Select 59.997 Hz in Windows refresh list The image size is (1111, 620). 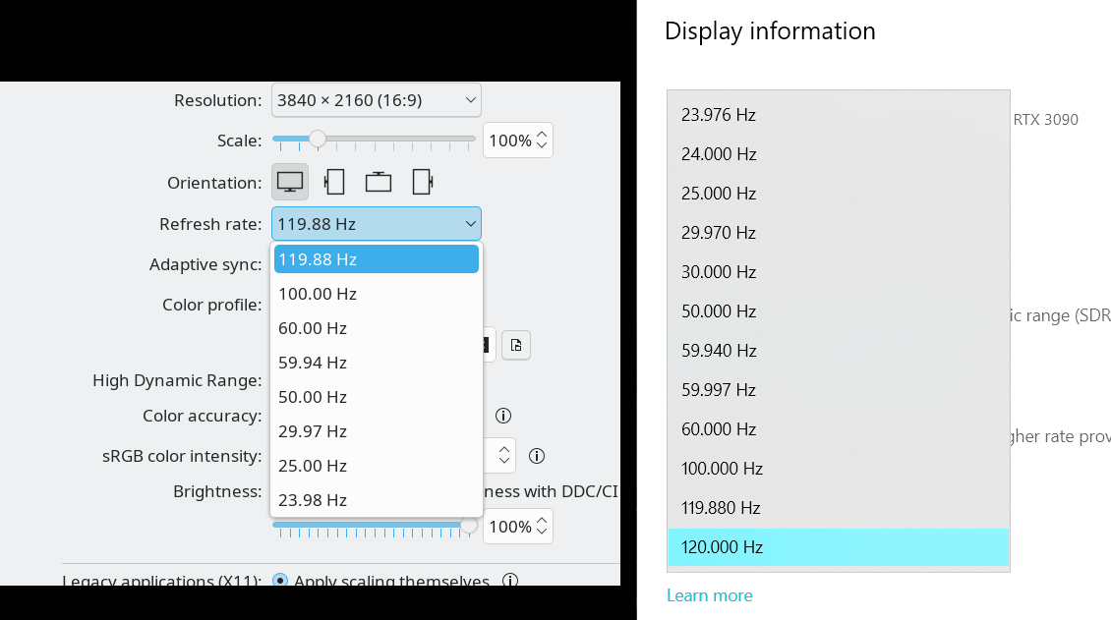coord(839,389)
